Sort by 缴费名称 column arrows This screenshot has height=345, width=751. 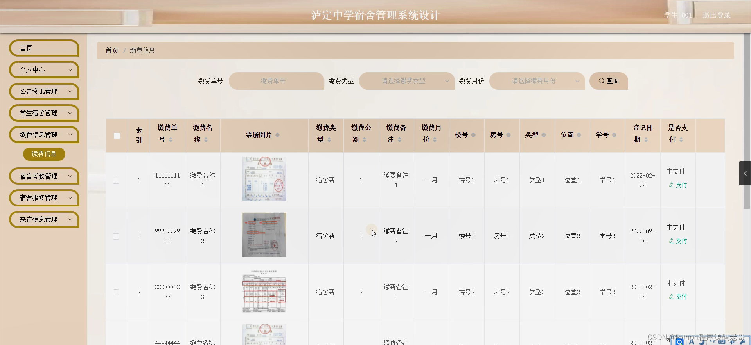coord(206,140)
